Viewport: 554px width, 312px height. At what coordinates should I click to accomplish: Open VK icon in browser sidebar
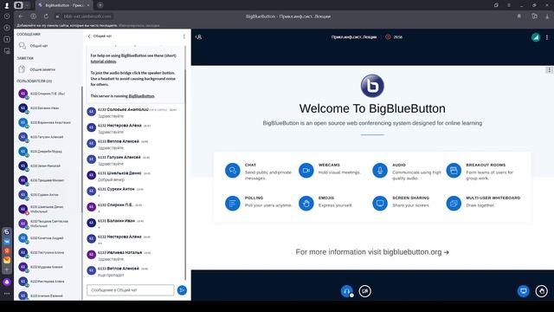coord(7,242)
